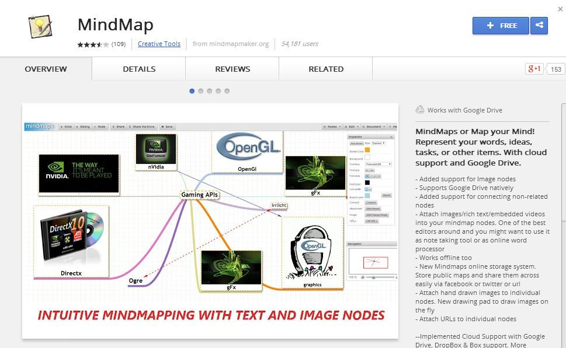Add MindMap with the FREE button

[x=501, y=26]
